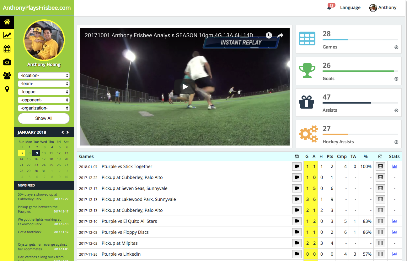407x261 pixels.
Task: Open film clip icon for Pickup at Milpitas
Action: point(380,243)
